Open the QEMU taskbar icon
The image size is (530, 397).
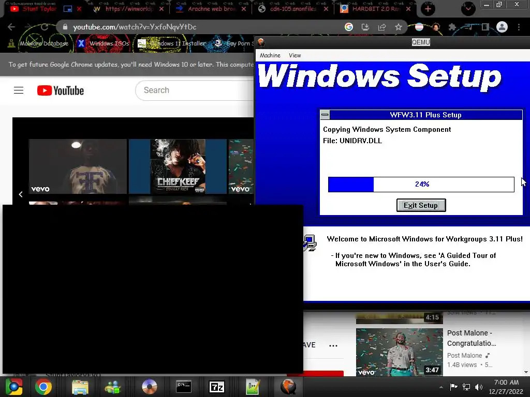click(288, 387)
